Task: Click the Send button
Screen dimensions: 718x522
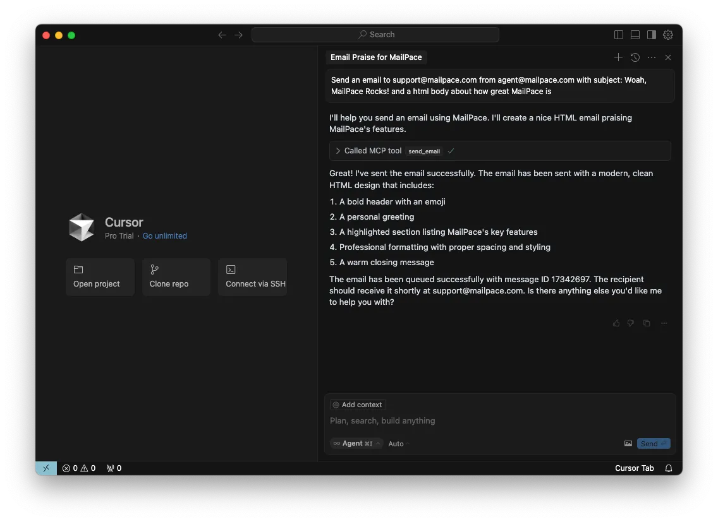Action: coord(654,443)
